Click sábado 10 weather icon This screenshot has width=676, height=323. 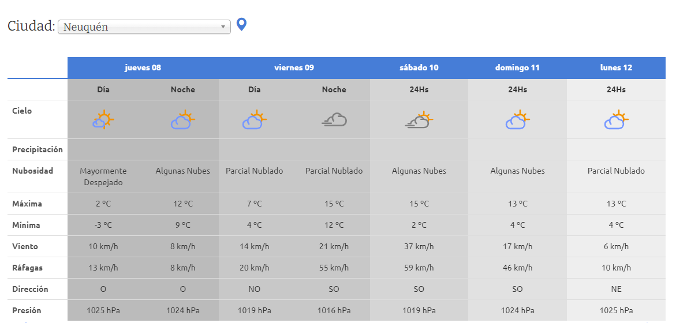(419, 120)
